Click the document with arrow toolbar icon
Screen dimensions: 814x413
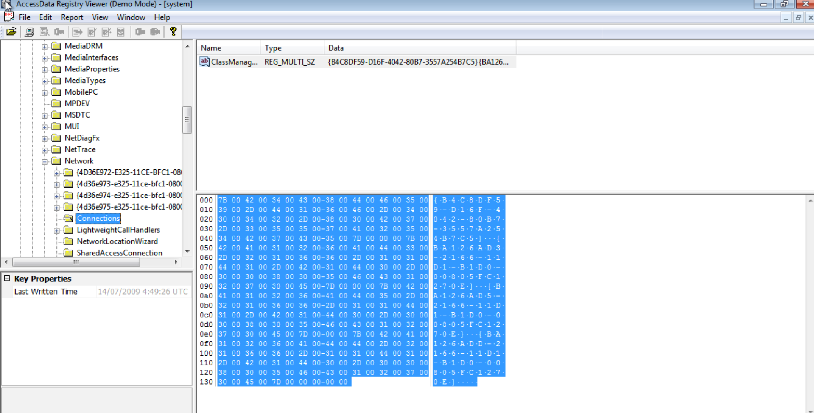tap(77, 32)
